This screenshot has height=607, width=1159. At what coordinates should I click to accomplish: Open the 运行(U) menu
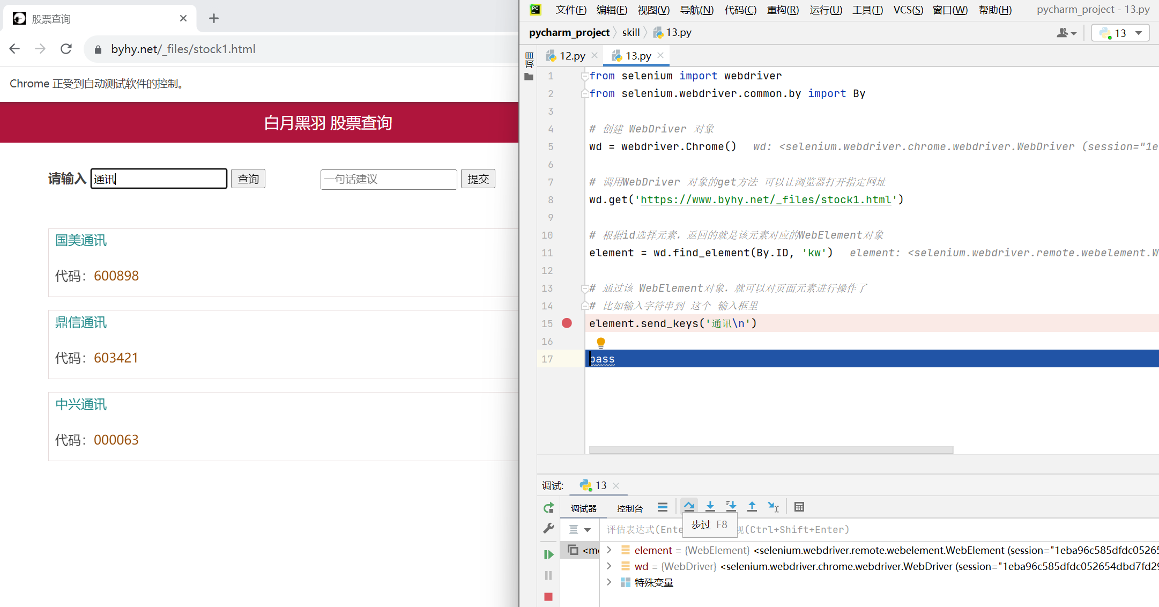[x=826, y=10]
